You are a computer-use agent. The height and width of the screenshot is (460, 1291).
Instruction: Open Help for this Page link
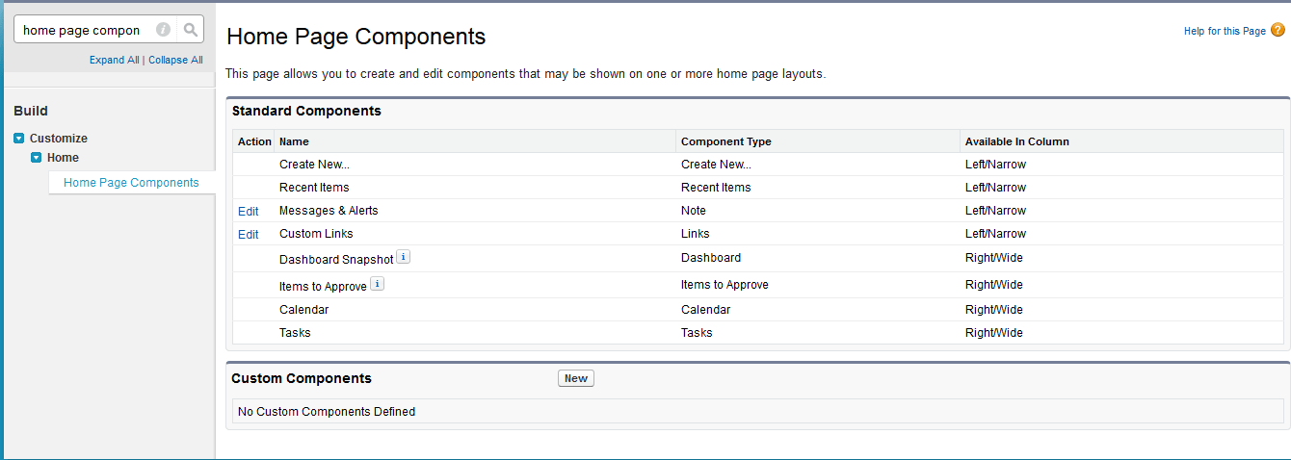1225,31
